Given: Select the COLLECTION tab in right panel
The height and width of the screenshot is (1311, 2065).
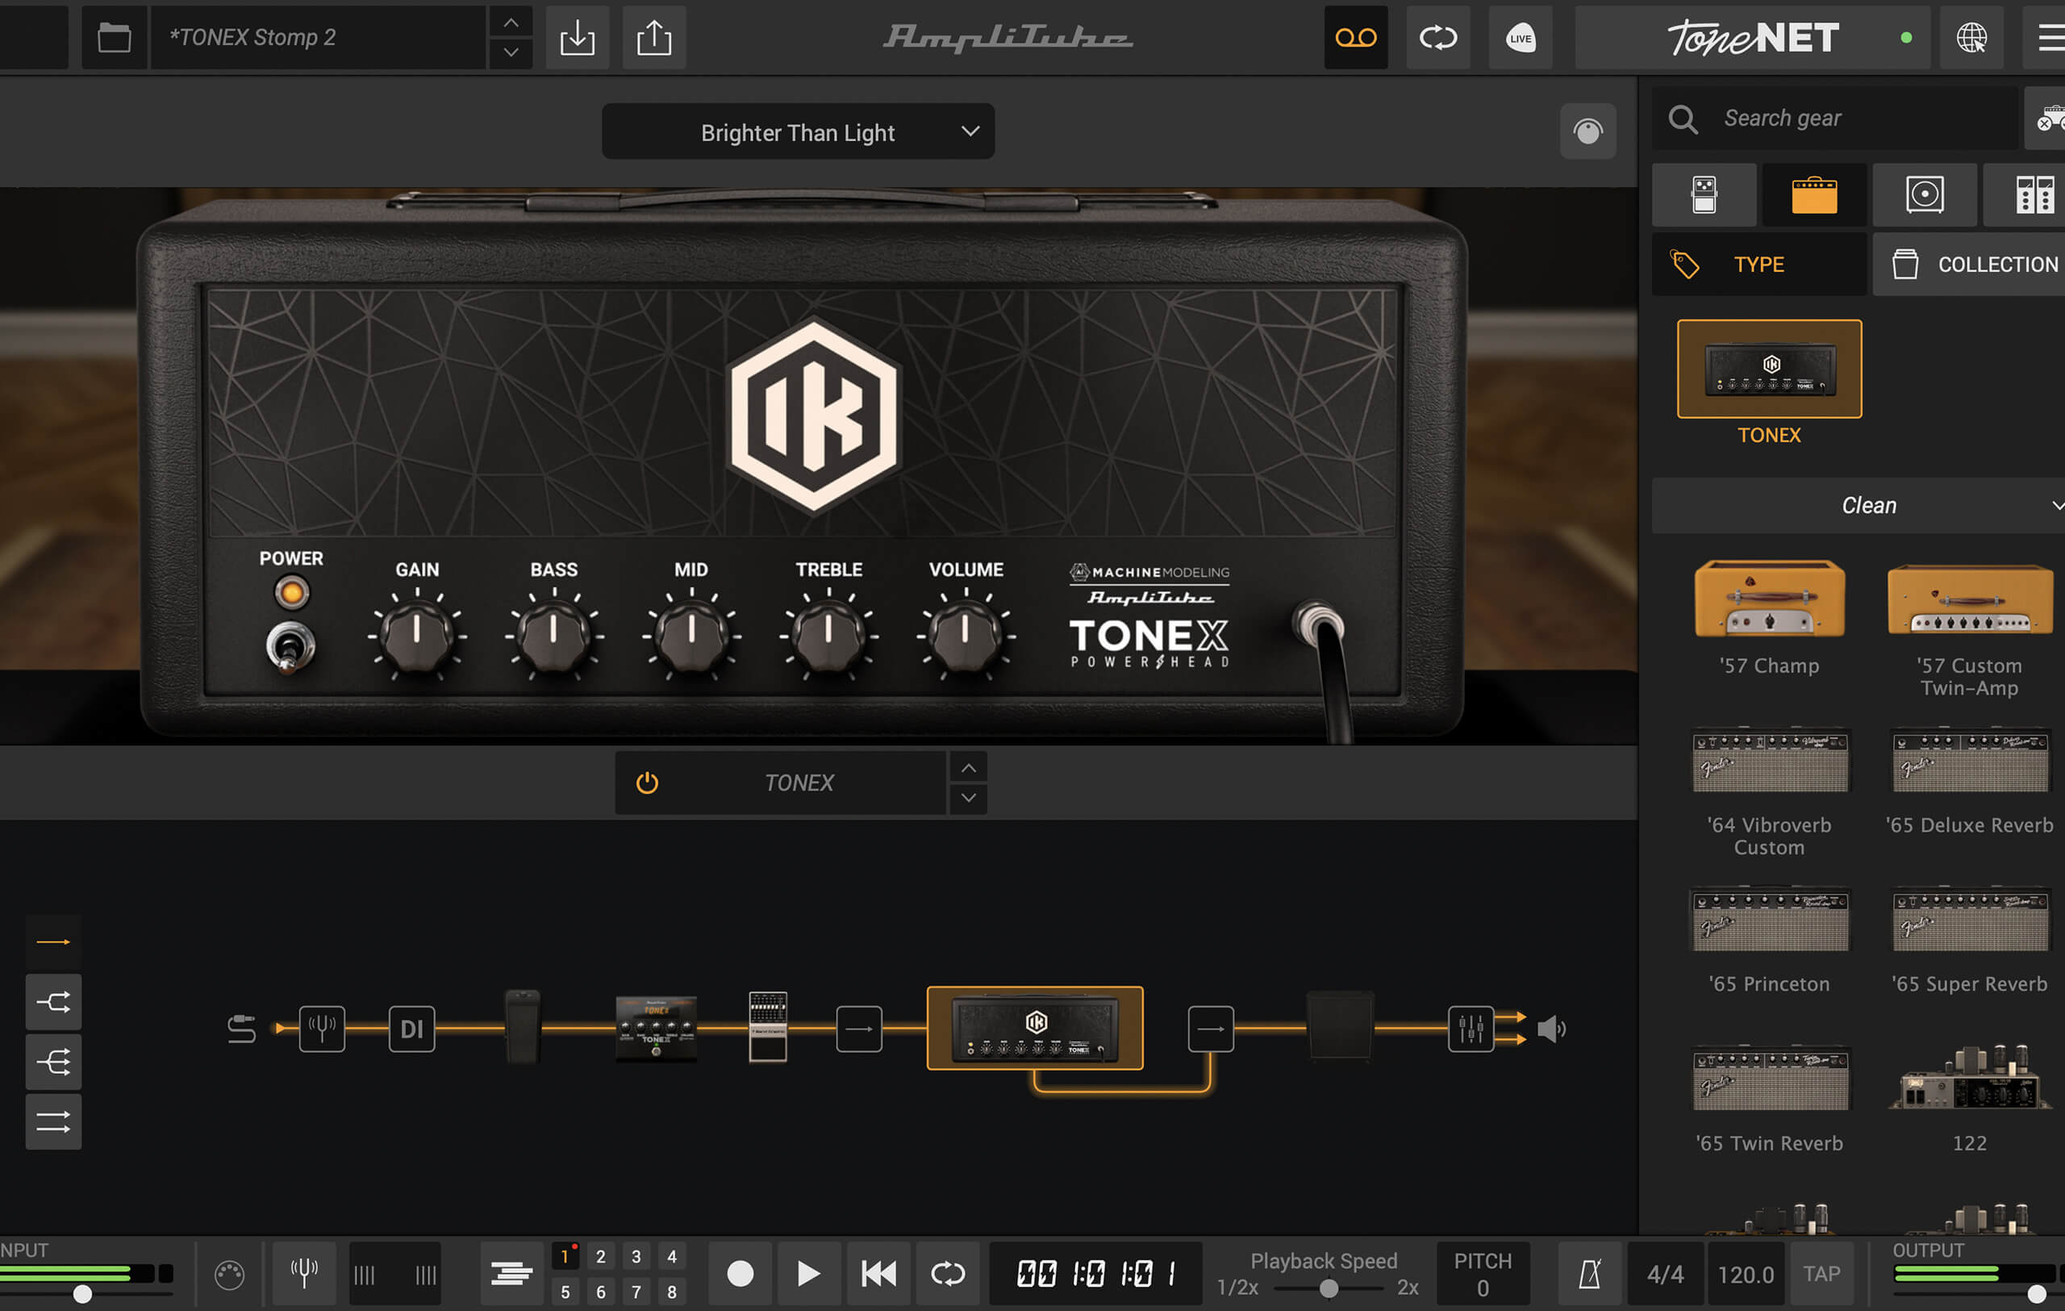Looking at the screenshot, I should (x=1976, y=263).
